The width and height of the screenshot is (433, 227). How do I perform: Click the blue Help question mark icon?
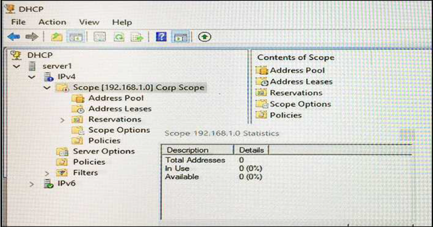pyautogui.click(x=161, y=37)
